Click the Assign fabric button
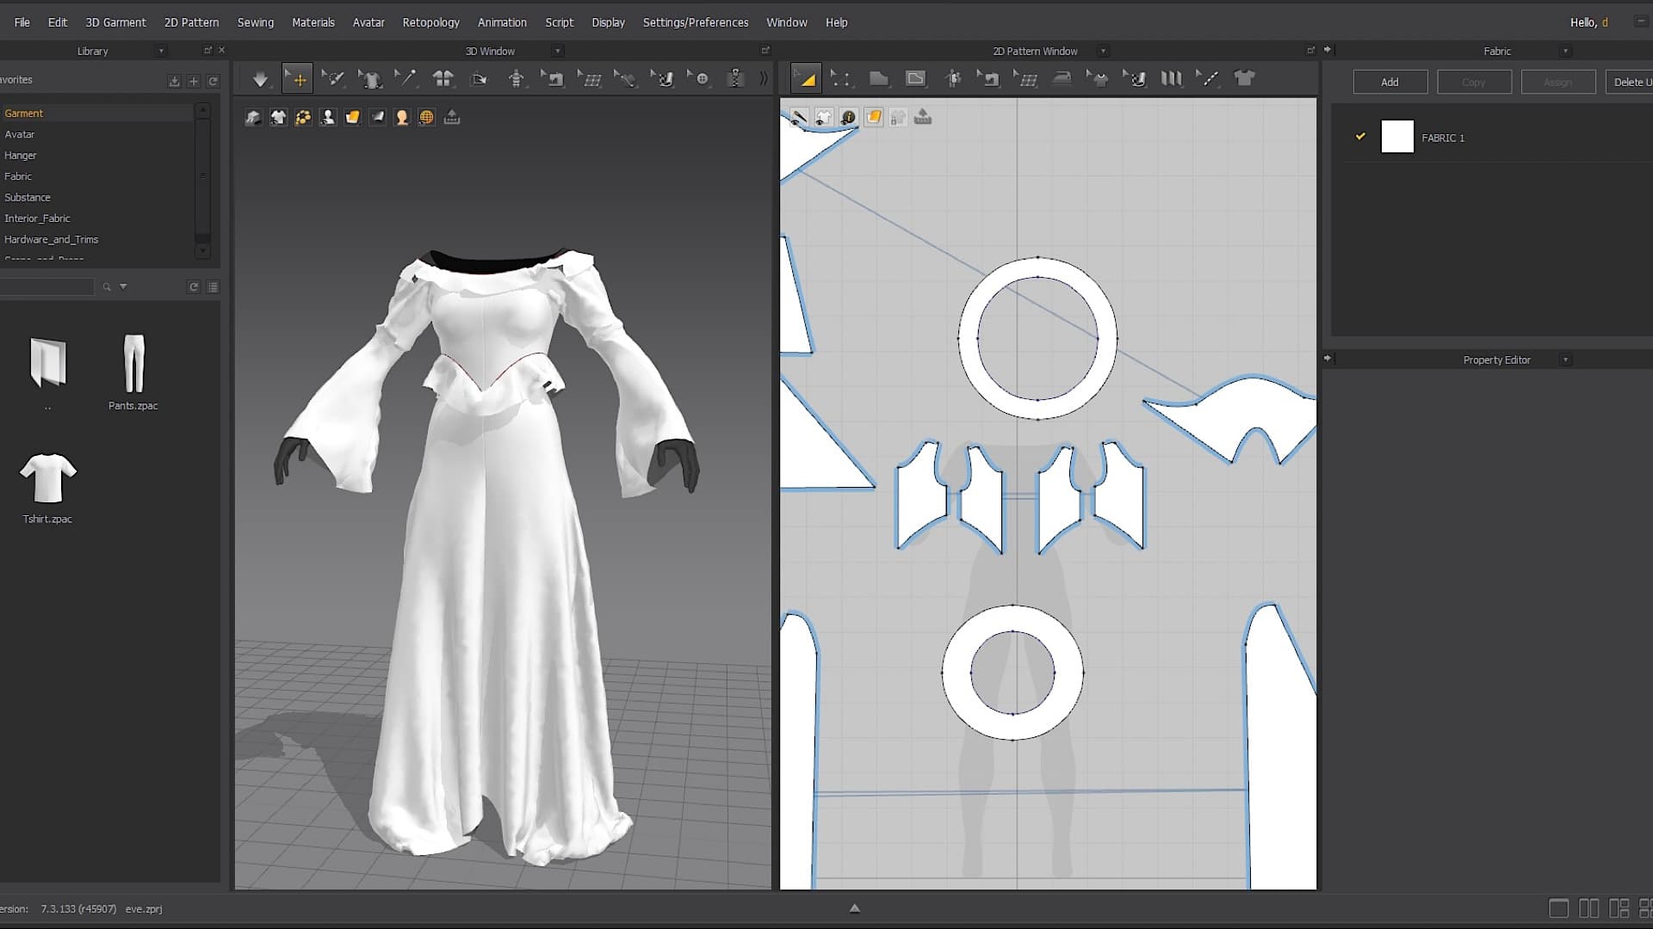 pyautogui.click(x=1557, y=82)
